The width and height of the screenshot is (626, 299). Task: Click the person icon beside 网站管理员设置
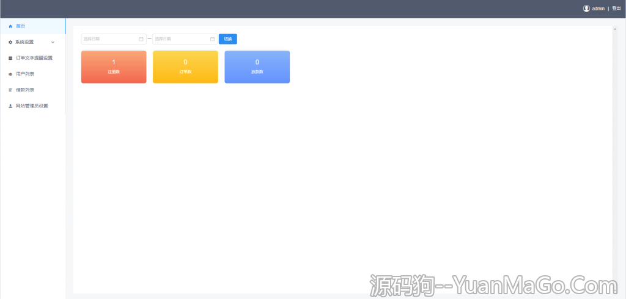click(x=10, y=106)
